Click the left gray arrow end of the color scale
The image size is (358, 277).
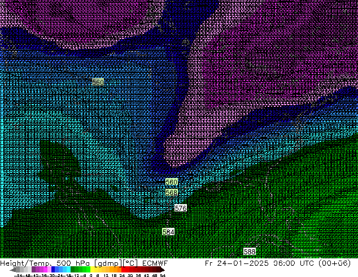click(13, 270)
